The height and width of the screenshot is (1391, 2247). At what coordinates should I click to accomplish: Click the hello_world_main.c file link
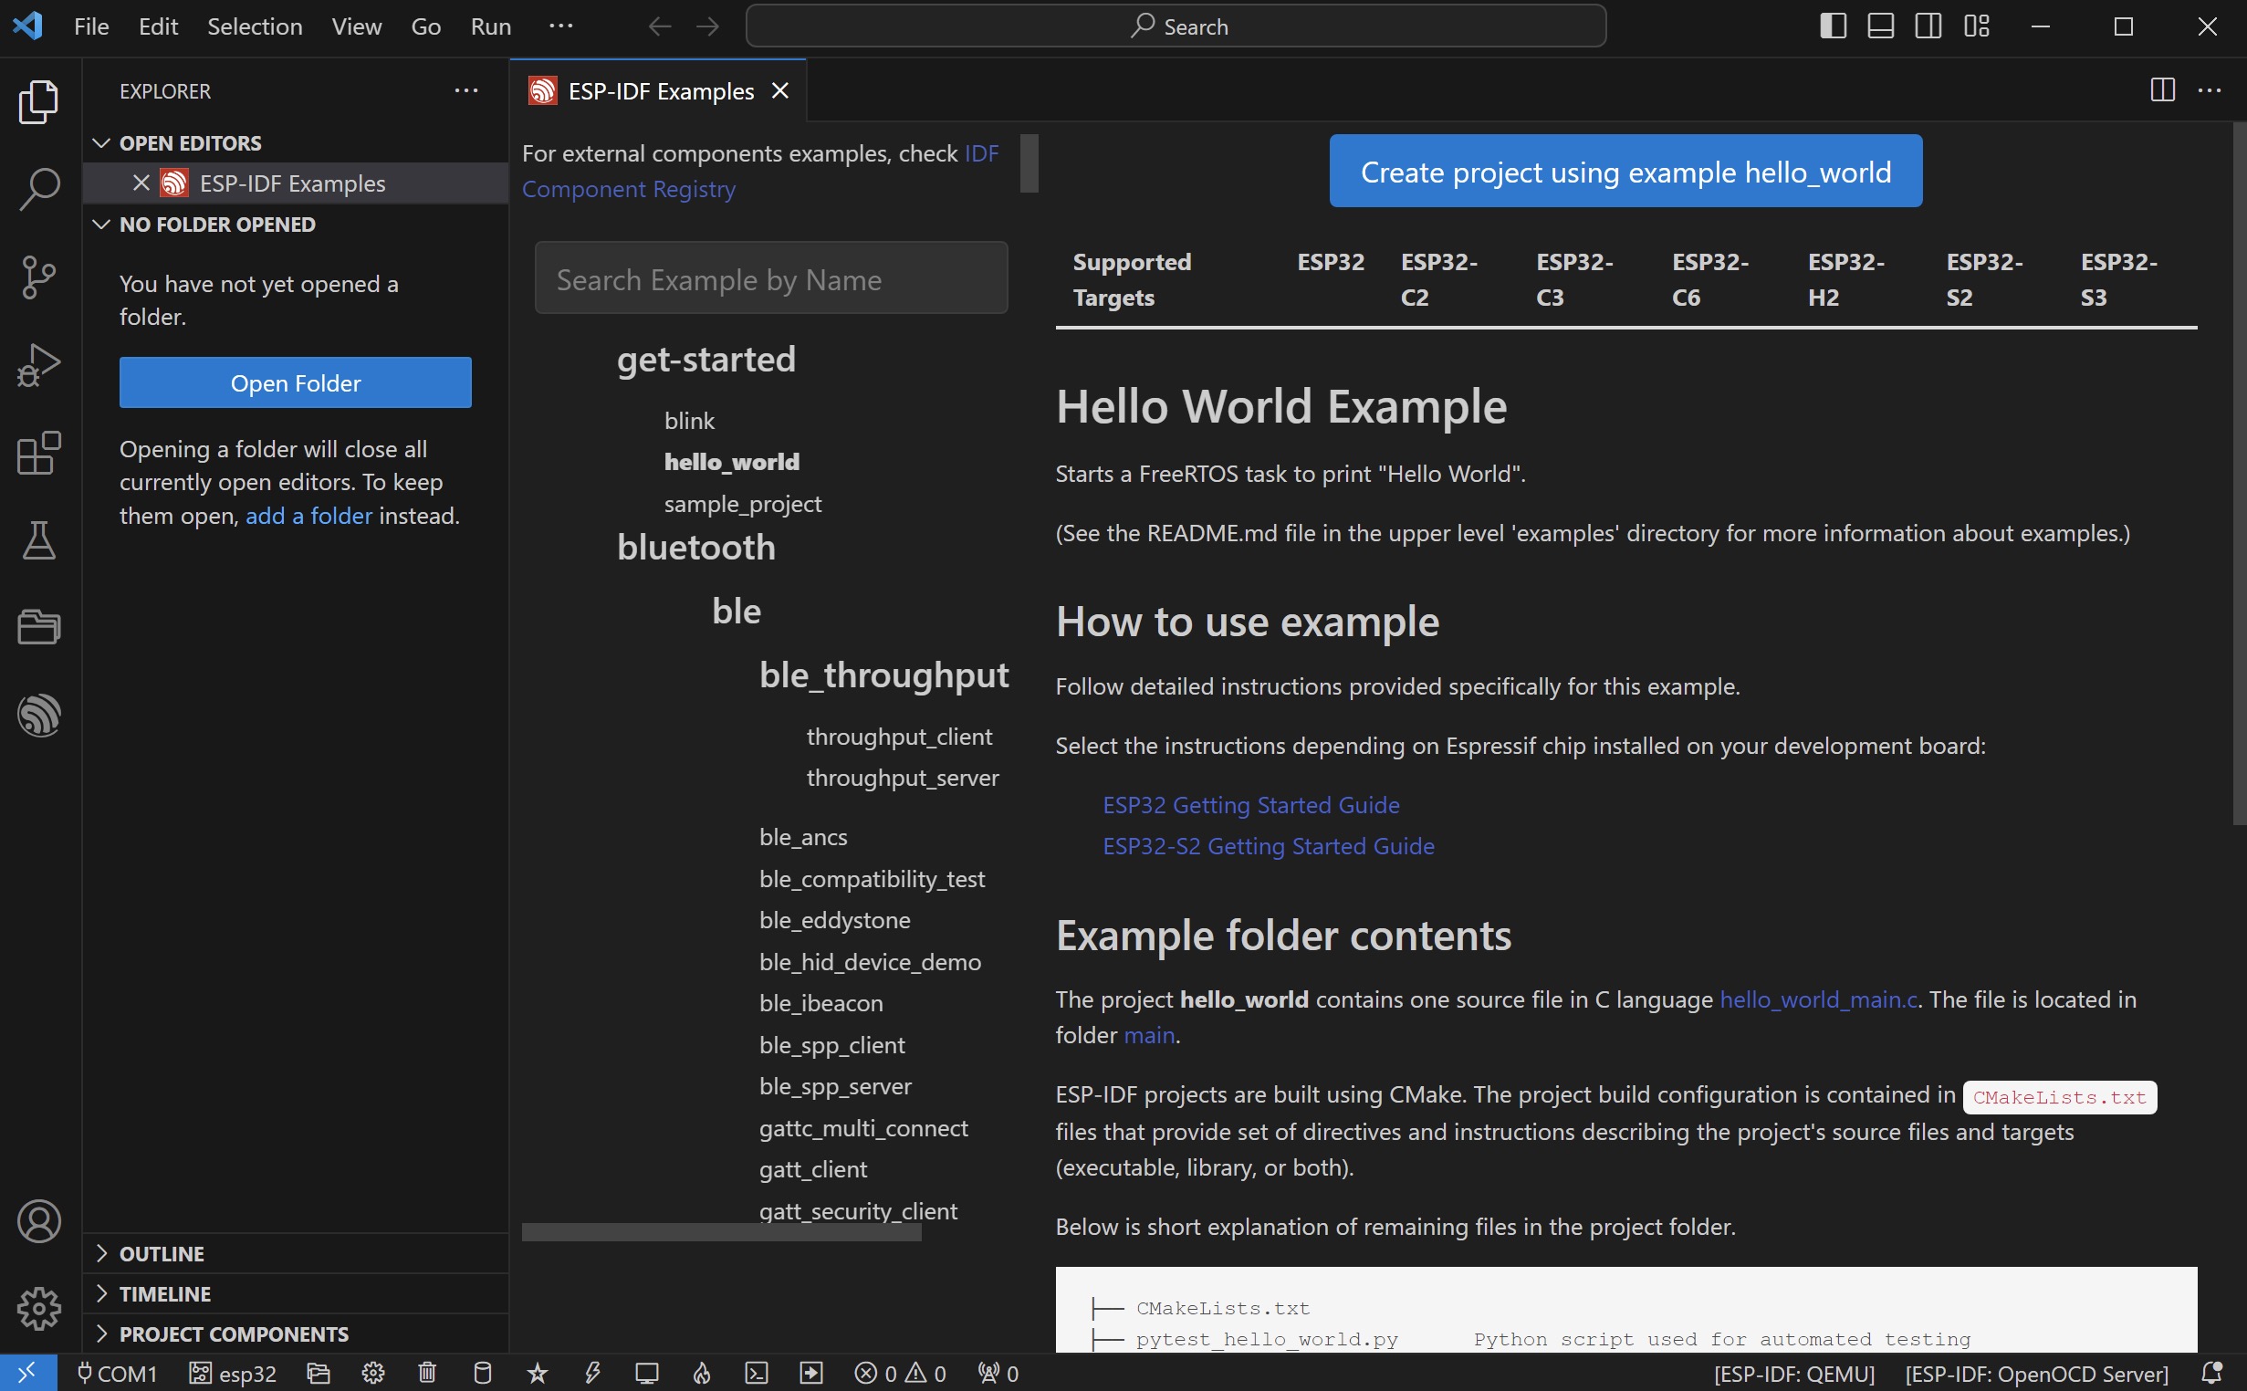click(x=1817, y=998)
